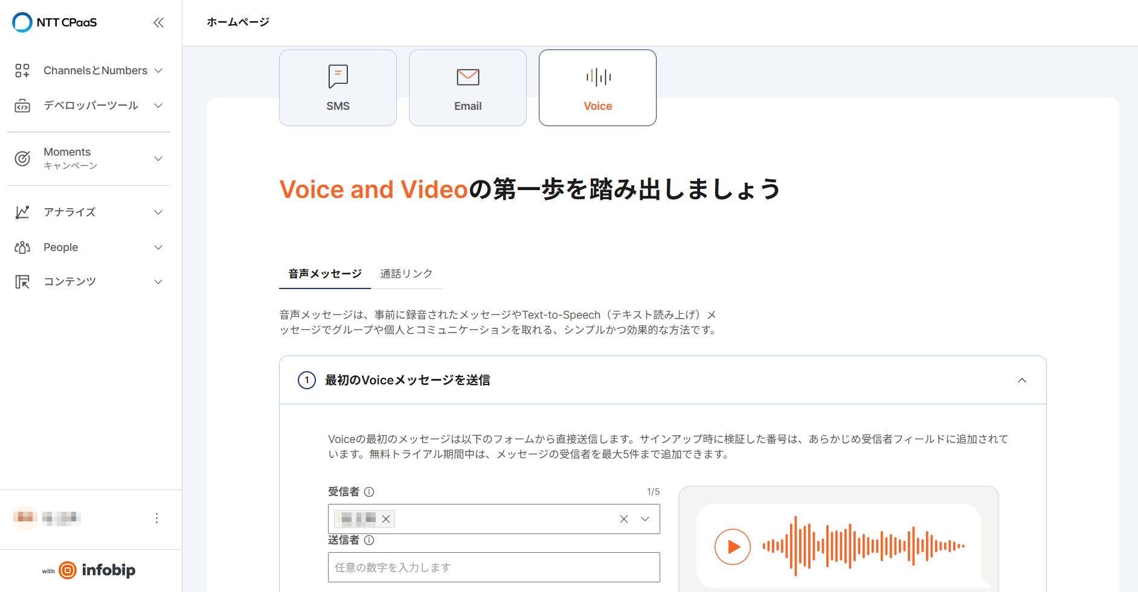Expand the コンテンツ menu

[158, 282]
